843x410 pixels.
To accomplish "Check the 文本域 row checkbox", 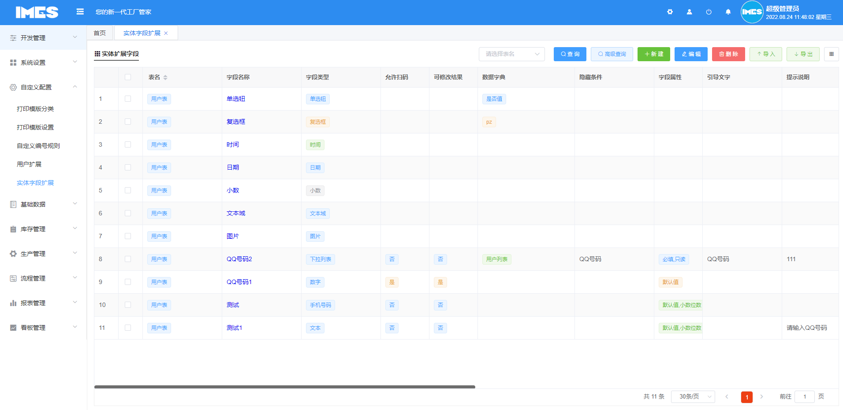I will point(128,213).
